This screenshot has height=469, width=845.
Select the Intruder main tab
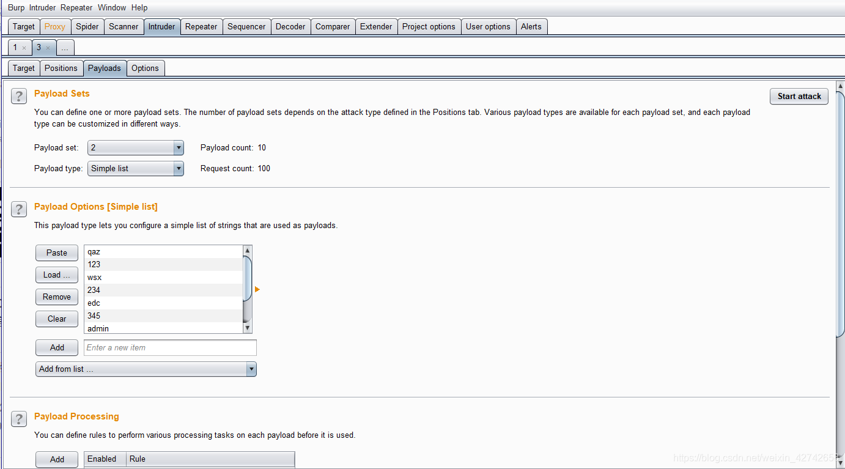(162, 26)
